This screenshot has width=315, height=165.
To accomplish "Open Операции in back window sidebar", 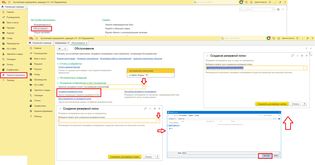I will [11, 59].
